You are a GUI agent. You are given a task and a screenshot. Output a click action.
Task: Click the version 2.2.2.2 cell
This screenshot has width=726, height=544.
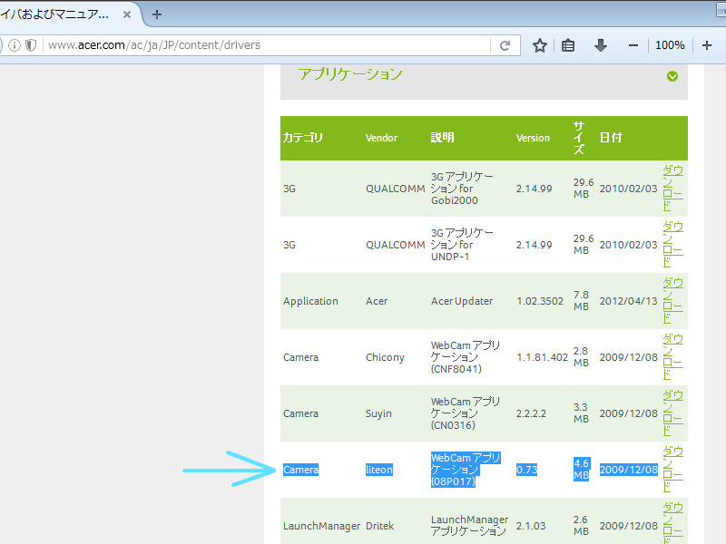tap(531, 413)
